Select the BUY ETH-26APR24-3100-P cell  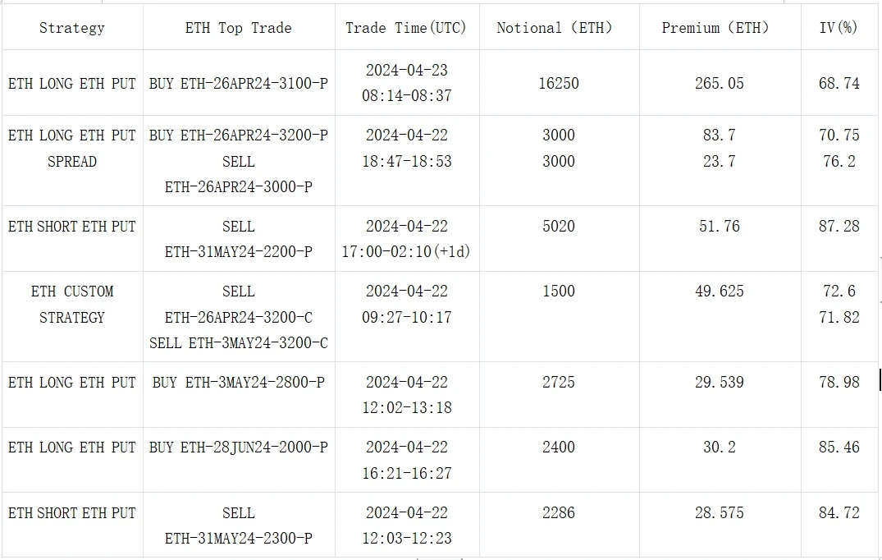[238, 84]
